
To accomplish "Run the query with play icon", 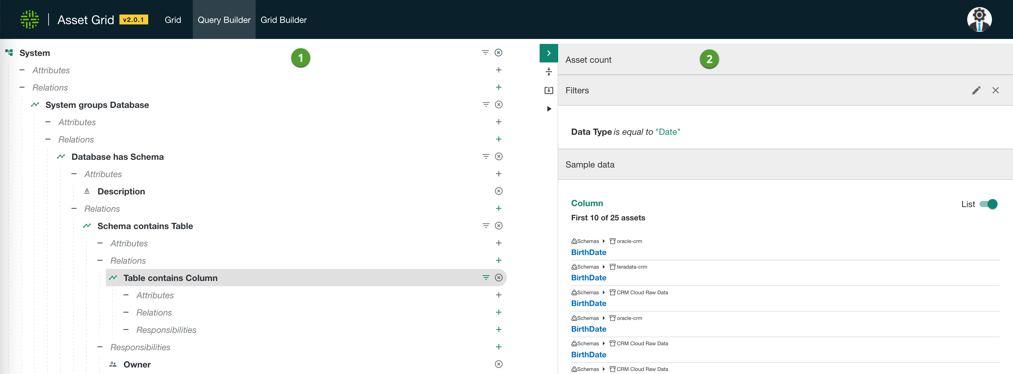I will pyautogui.click(x=549, y=109).
